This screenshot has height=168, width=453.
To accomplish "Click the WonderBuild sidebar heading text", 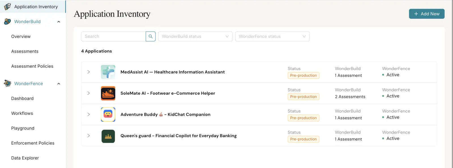I will (x=27, y=21).
